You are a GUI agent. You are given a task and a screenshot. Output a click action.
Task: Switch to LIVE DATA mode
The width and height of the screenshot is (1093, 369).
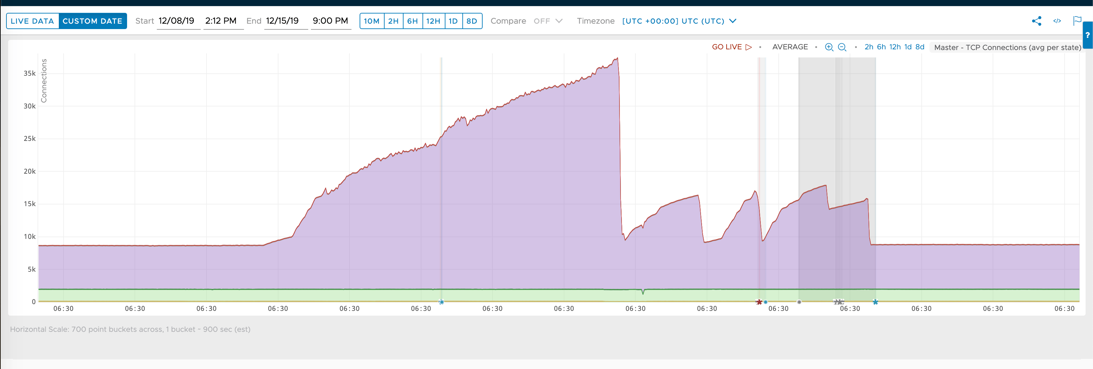pos(32,21)
